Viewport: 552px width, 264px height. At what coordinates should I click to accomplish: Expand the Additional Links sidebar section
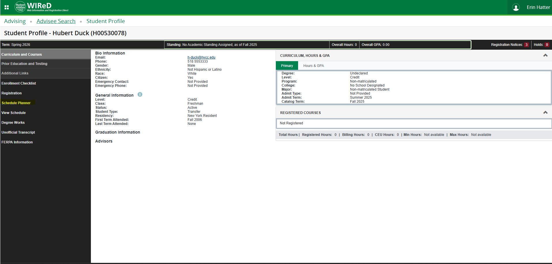click(x=15, y=73)
